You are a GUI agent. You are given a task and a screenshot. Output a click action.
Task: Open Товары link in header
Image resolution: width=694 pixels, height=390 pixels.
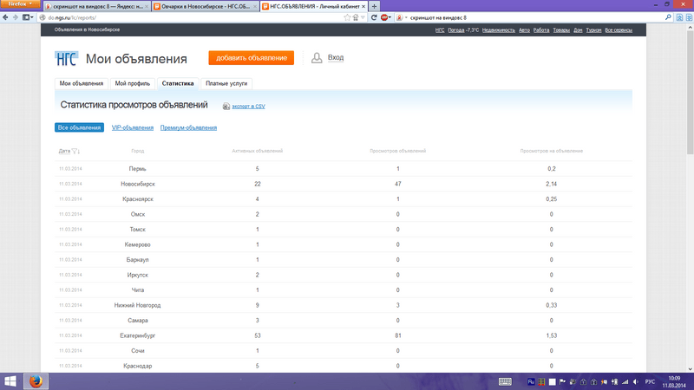coord(561,30)
